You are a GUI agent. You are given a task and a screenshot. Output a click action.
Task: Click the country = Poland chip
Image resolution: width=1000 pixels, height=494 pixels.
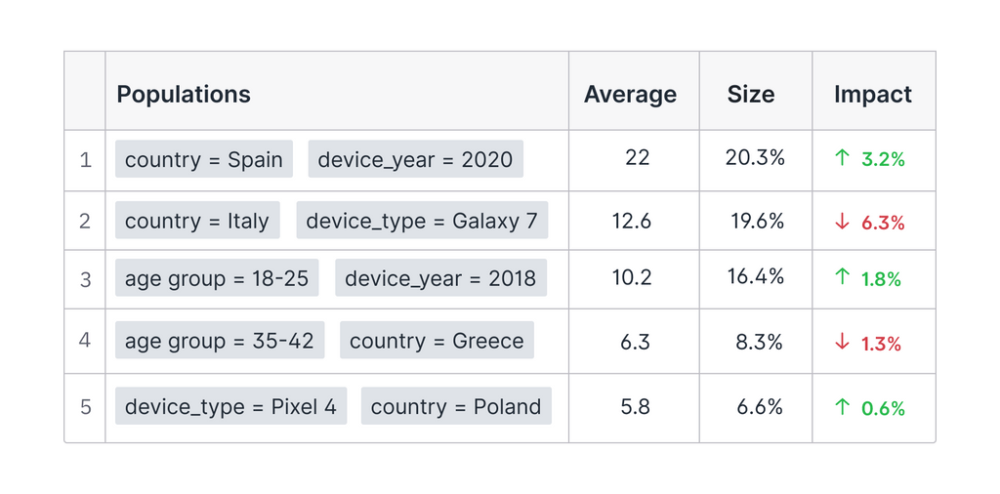pos(456,406)
